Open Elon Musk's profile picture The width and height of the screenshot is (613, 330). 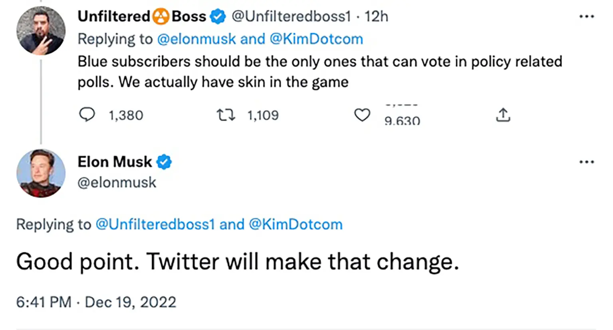click(41, 173)
